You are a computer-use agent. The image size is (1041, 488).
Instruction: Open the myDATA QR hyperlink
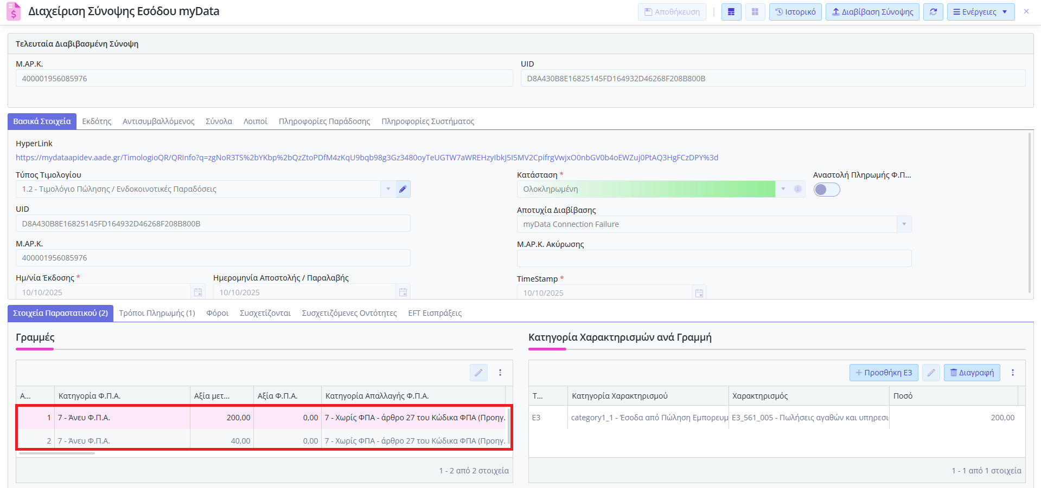point(367,158)
